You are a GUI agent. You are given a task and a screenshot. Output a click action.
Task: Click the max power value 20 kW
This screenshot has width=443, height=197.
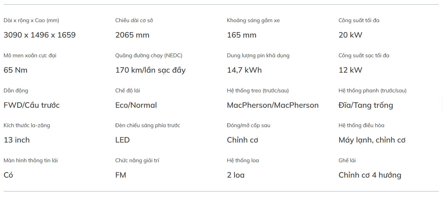point(350,35)
